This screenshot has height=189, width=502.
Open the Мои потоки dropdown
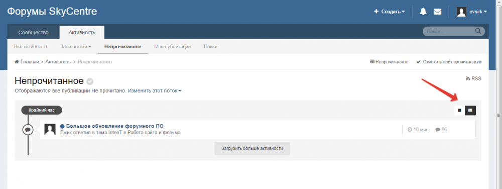(x=76, y=46)
